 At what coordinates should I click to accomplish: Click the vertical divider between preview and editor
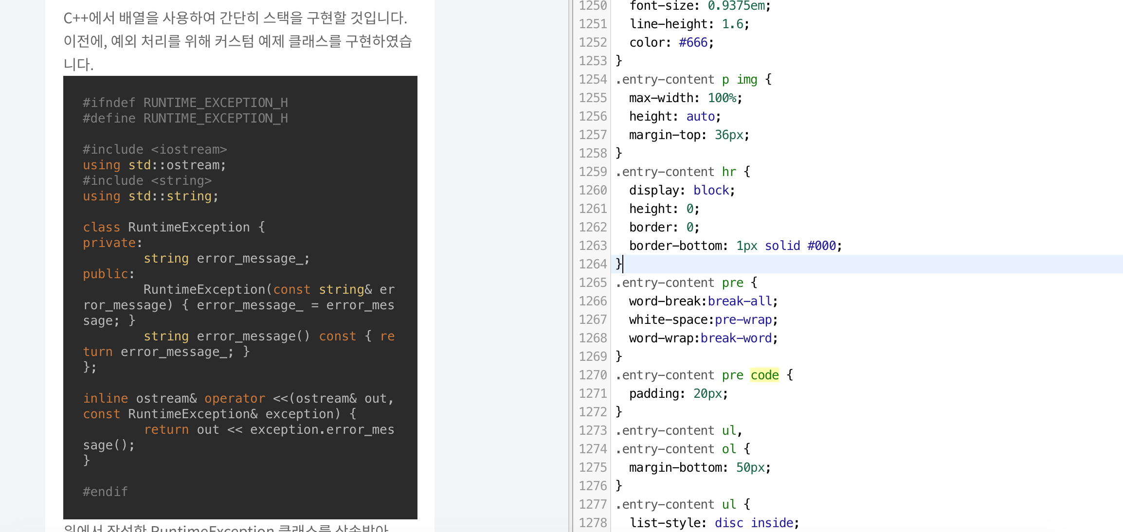pos(570,266)
